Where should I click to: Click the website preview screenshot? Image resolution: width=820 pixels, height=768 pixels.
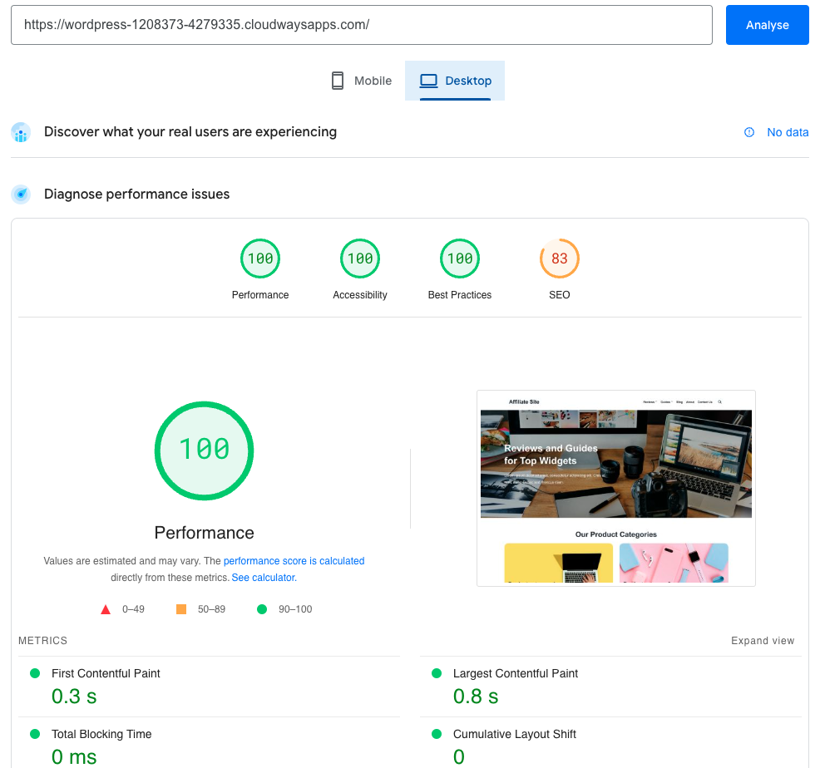tap(615, 488)
